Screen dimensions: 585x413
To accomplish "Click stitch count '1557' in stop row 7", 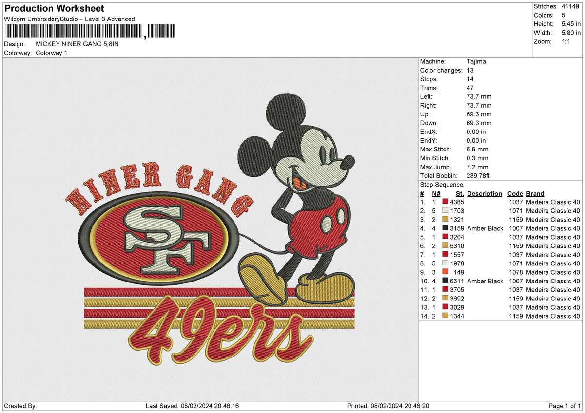I will 457,254.
